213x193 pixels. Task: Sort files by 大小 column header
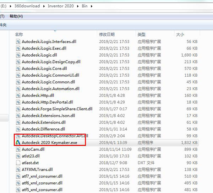180,34
